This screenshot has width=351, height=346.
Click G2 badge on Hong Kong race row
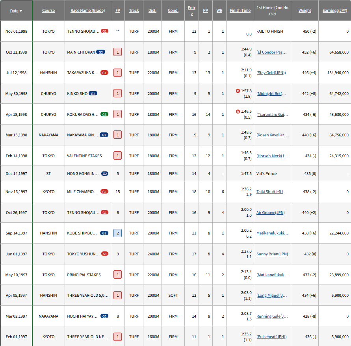pyautogui.click(x=105, y=173)
